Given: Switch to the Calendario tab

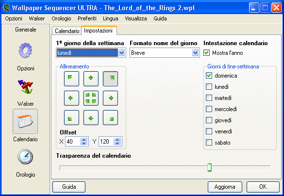Looking at the screenshot, I should tap(67, 31).
